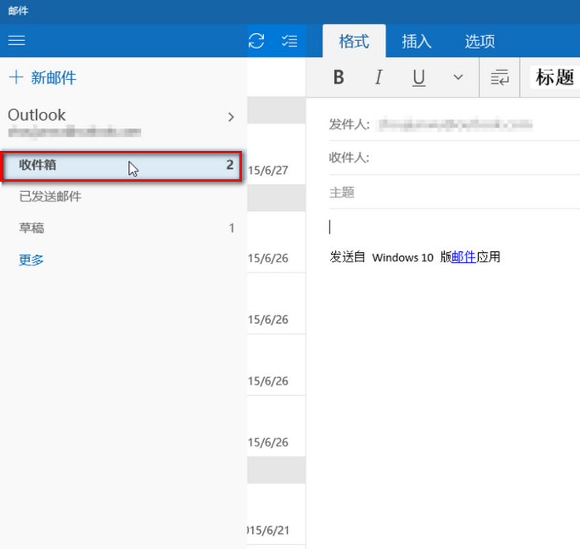Expand 更多 to show more folders
The image size is (580, 549).
pyautogui.click(x=32, y=259)
